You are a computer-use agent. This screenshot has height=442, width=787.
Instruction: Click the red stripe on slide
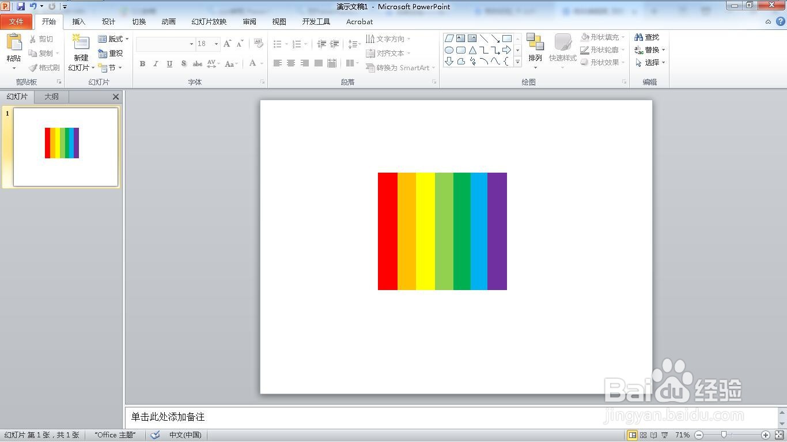pyautogui.click(x=388, y=231)
